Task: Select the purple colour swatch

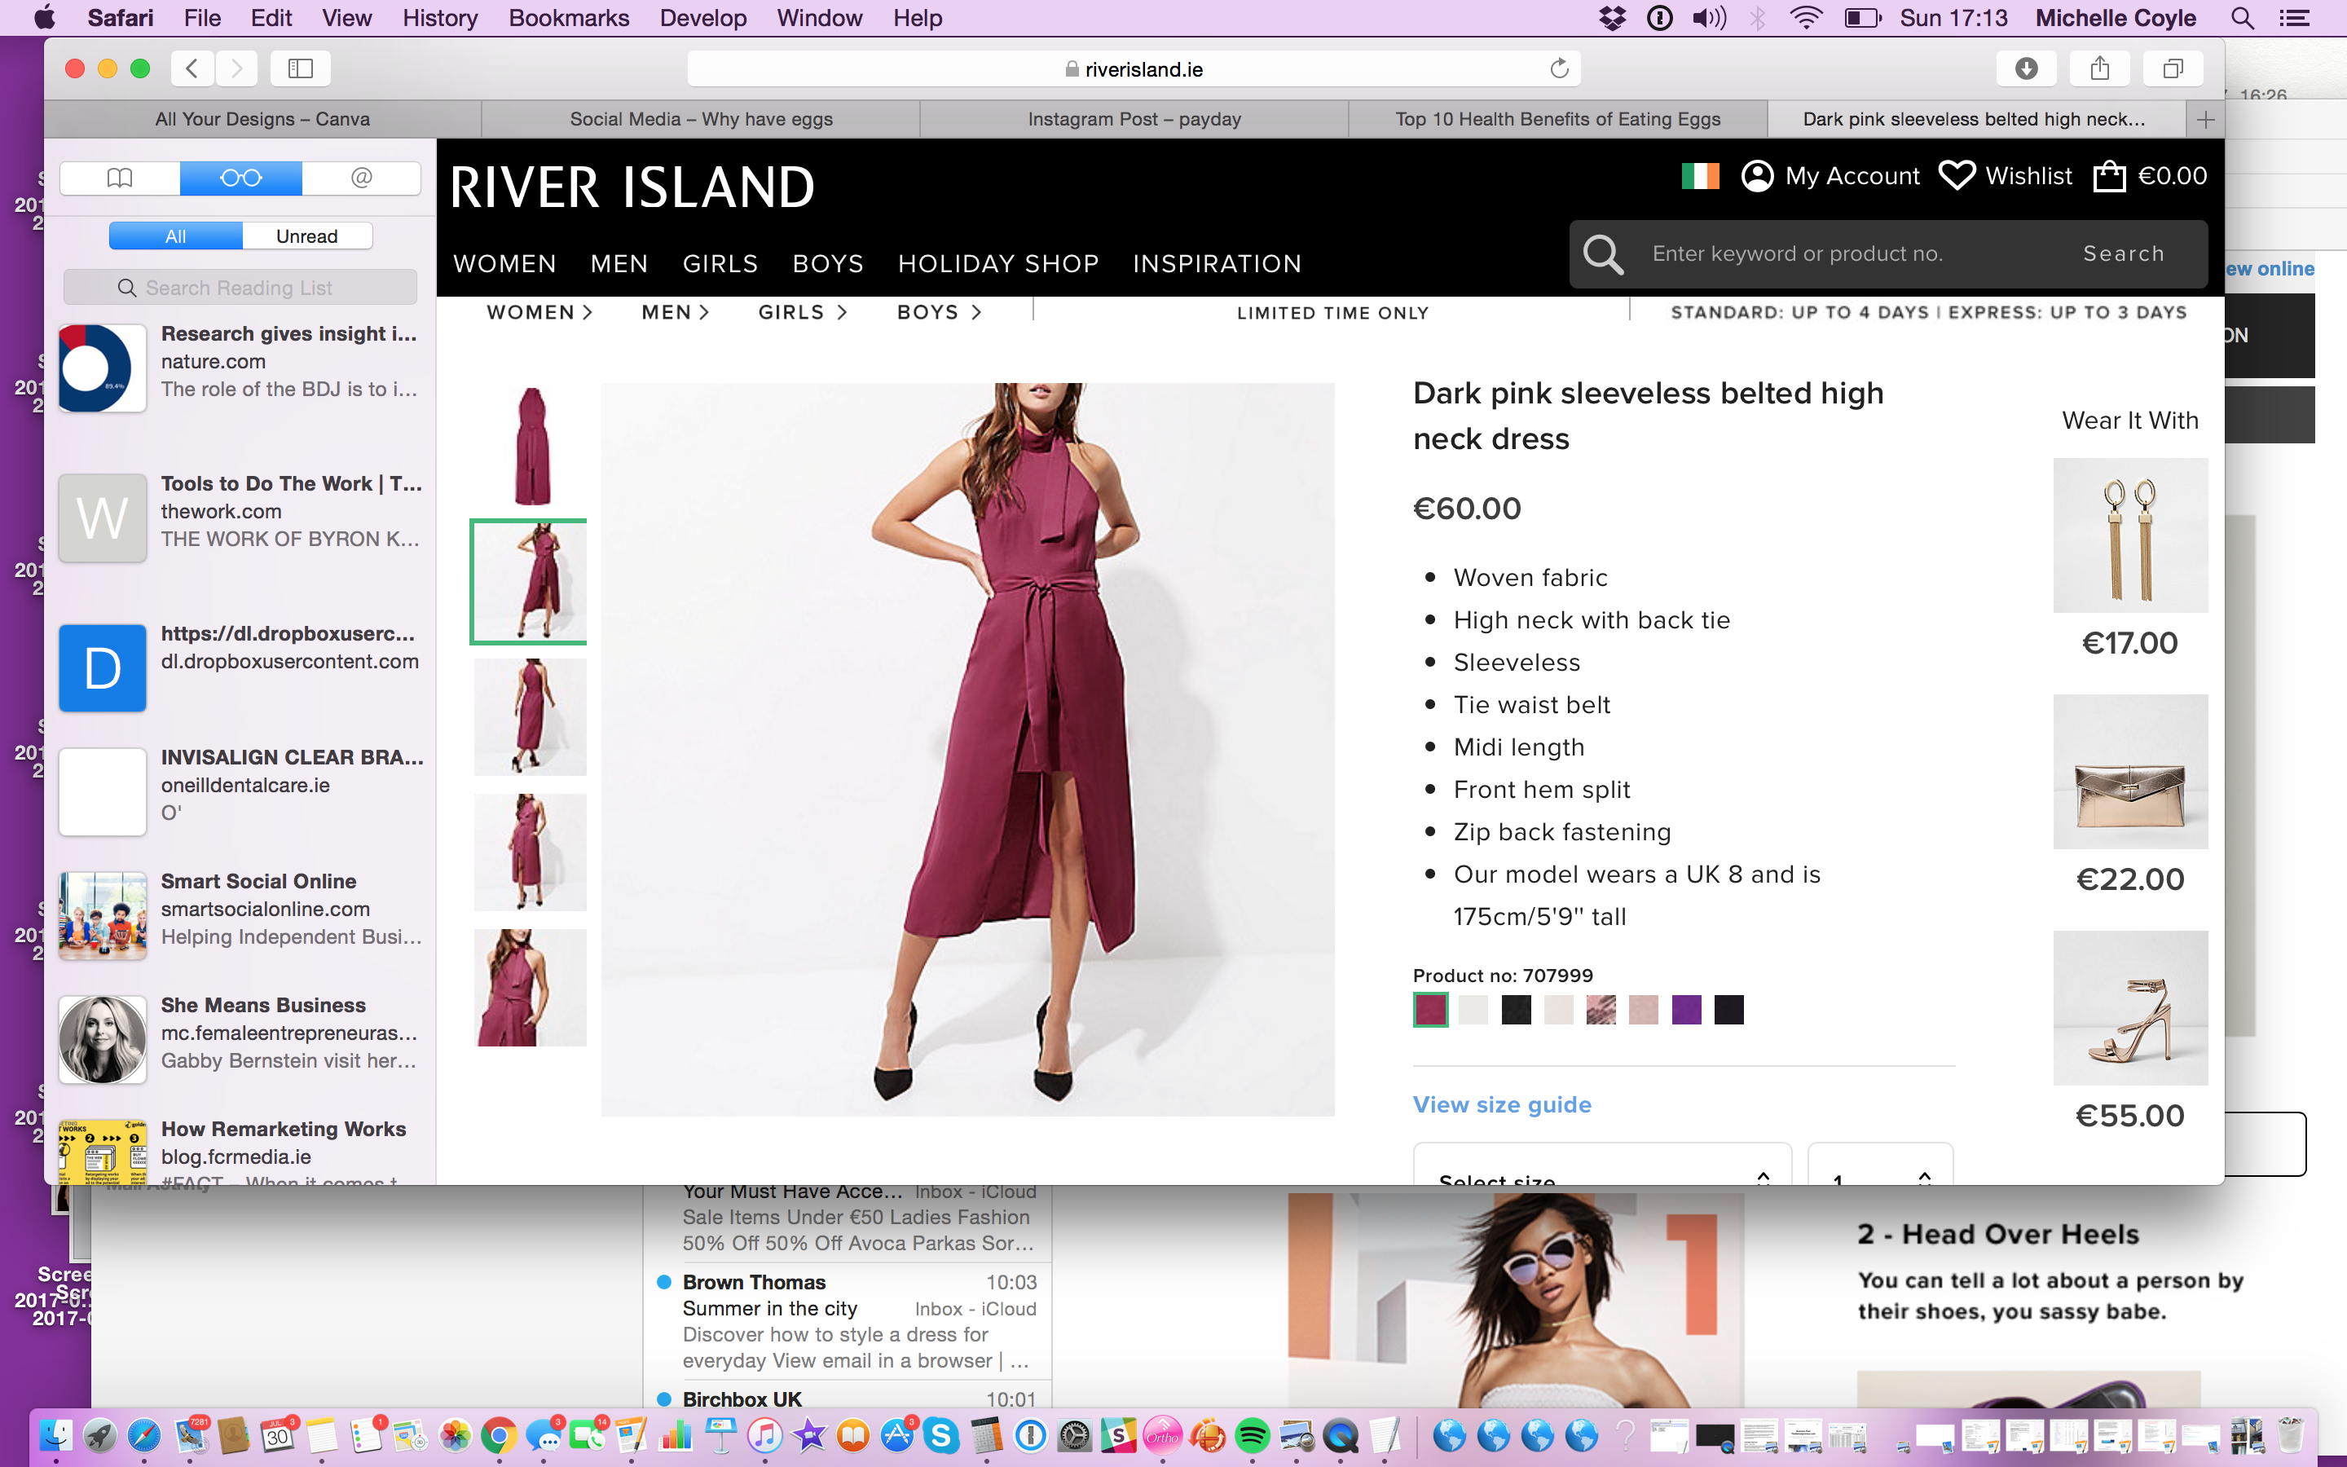Action: click(1685, 1009)
